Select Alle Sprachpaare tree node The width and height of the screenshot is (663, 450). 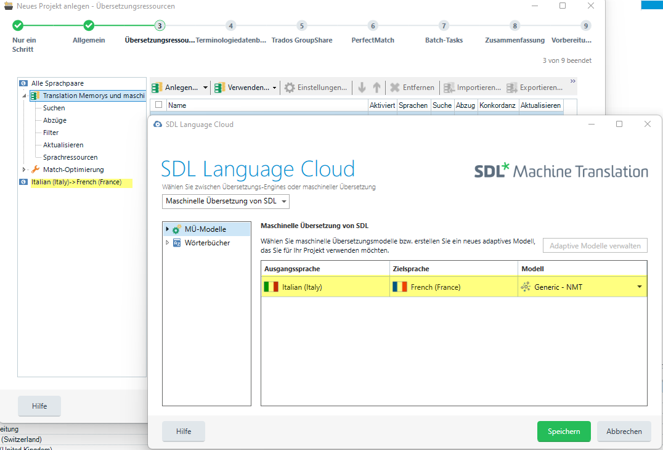57,83
